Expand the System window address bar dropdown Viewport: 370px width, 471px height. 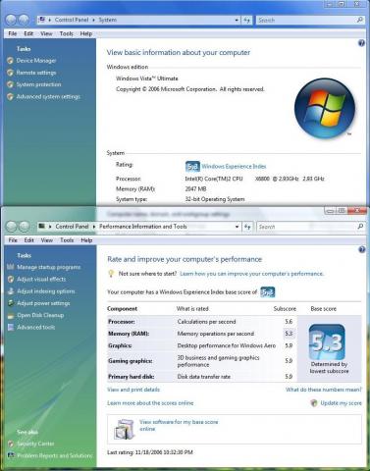237,20
